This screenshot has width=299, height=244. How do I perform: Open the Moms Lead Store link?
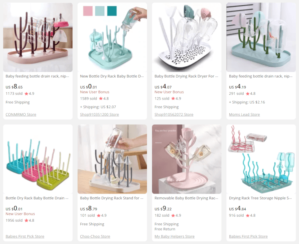pos(244,114)
